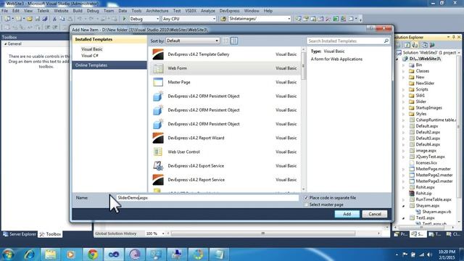Pick the Master Page template icon
The height and width of the screenshot is (261, 464).
pos(158,82)
